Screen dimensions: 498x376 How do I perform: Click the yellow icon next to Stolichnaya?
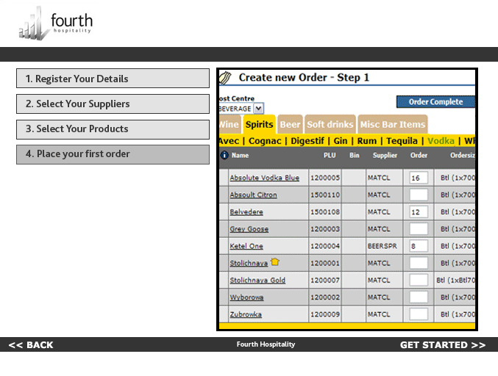tap(274, 262)
